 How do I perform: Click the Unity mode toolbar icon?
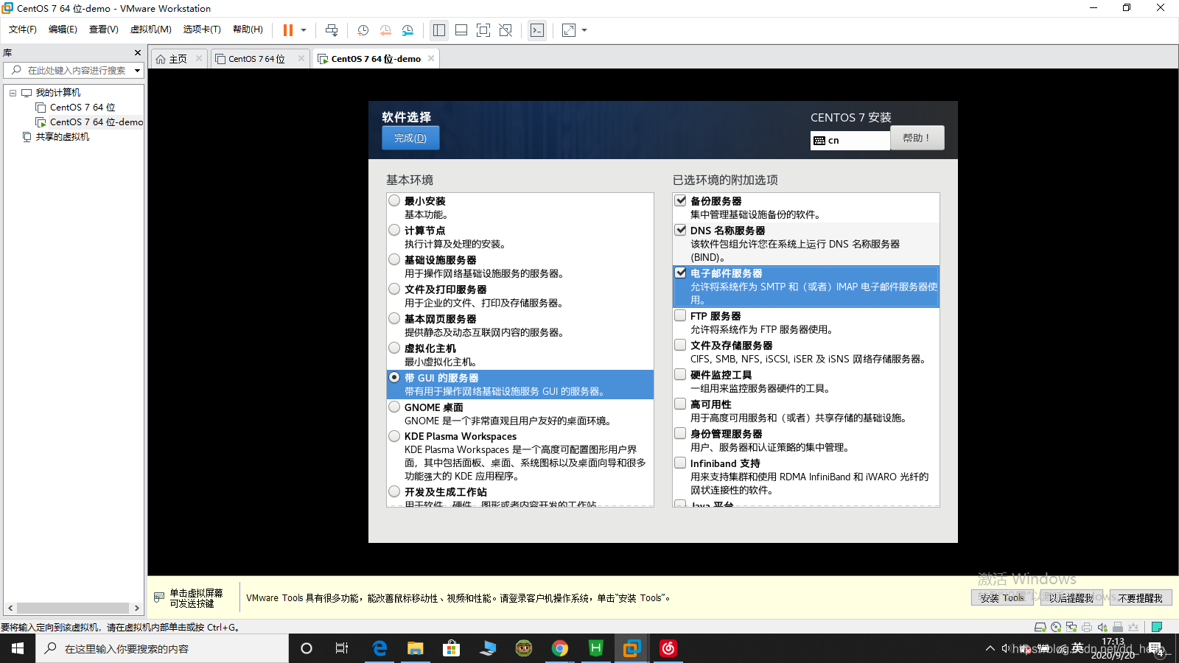pyautogui.click(x=505, y=30)
